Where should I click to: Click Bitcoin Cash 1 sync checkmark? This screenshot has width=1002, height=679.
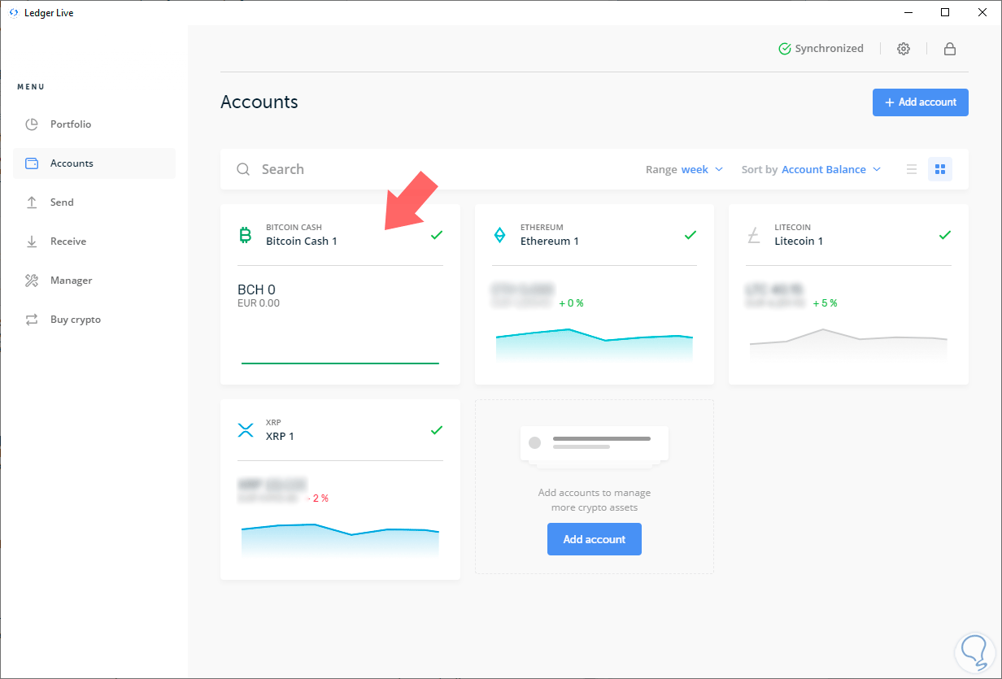click(437, 235)
